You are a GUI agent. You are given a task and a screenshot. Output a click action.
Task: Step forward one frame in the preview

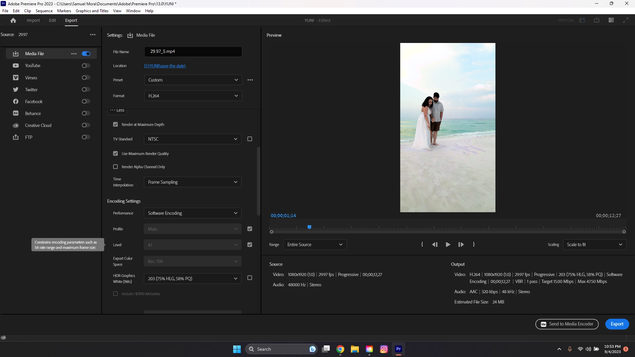[x=461, y=245]
